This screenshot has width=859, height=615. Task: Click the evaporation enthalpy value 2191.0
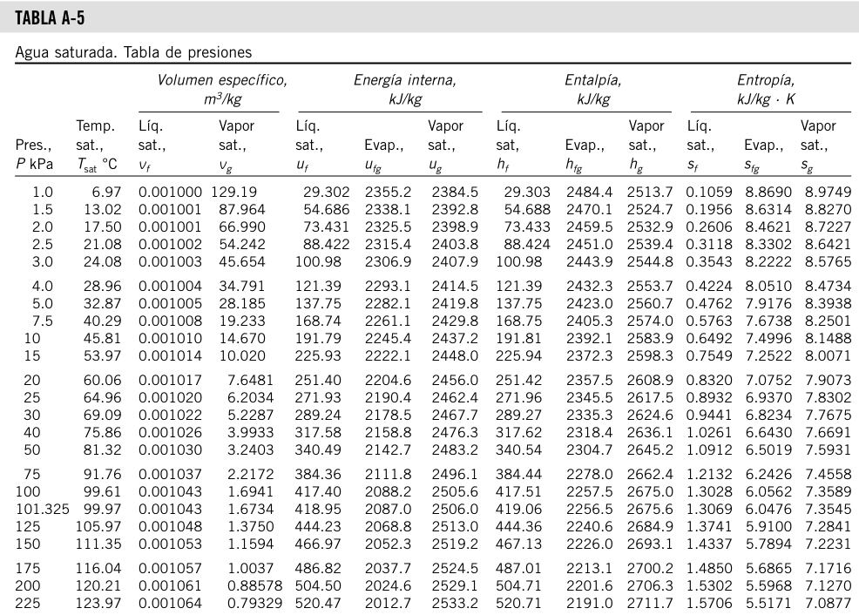[x=590, y=603]
